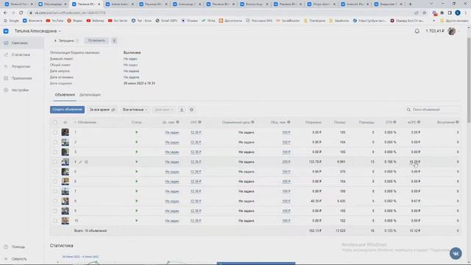The image size is (471, 265).
Task: Click the Не задан daily limit for ad 2
Action: tap(171, 142)
